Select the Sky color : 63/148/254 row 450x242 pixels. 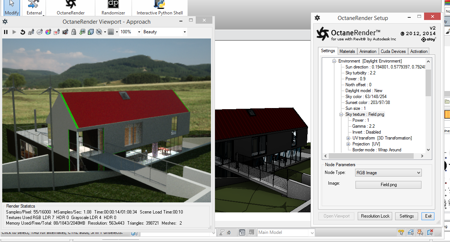point(366,97)
